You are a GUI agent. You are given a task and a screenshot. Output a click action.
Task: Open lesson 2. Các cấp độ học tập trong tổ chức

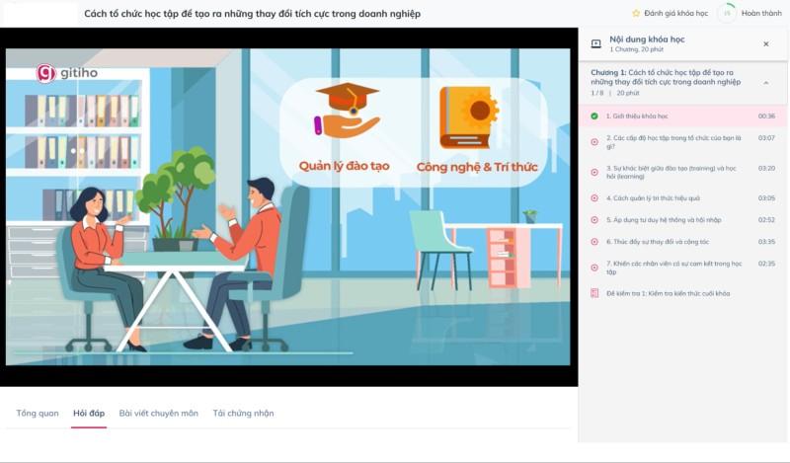[682, 142]
